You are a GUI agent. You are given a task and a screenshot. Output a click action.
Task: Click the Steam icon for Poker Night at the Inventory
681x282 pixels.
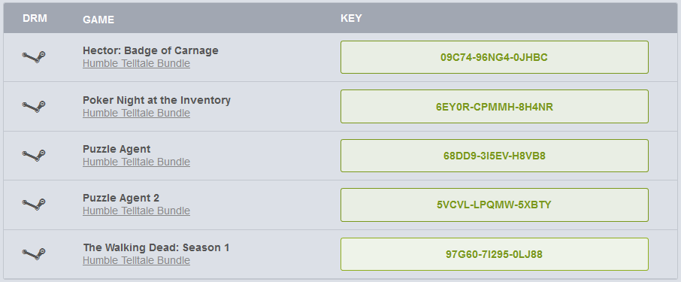click(x=34, y=107)
